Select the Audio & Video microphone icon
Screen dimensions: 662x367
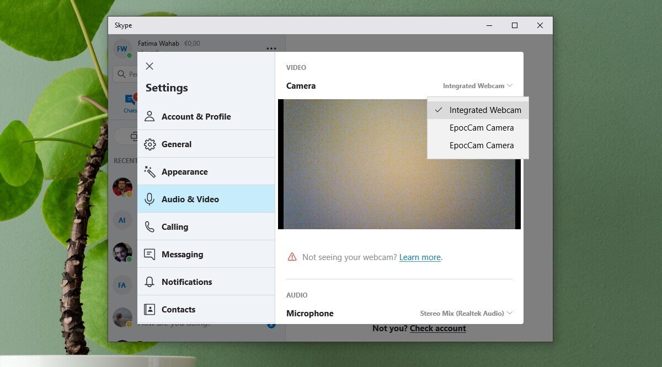point(149,199)
